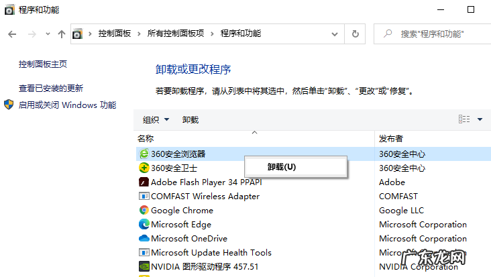Click the Control Panel icon in address bar

click(77, 34)
